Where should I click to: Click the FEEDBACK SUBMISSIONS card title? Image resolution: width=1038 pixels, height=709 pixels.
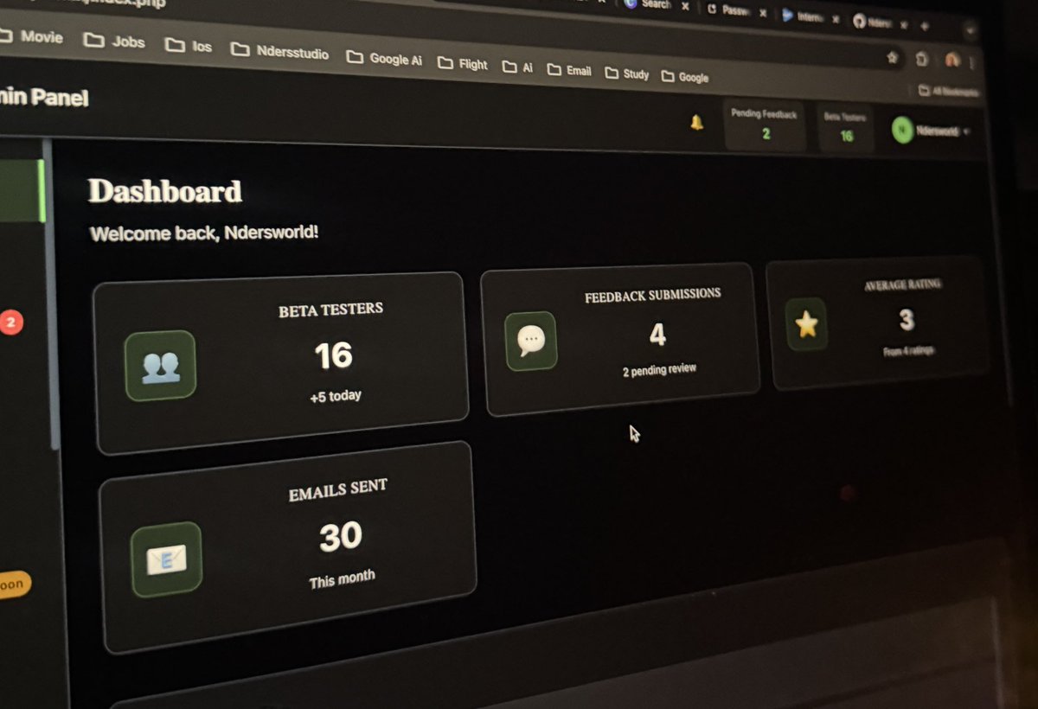pos(652,294)
